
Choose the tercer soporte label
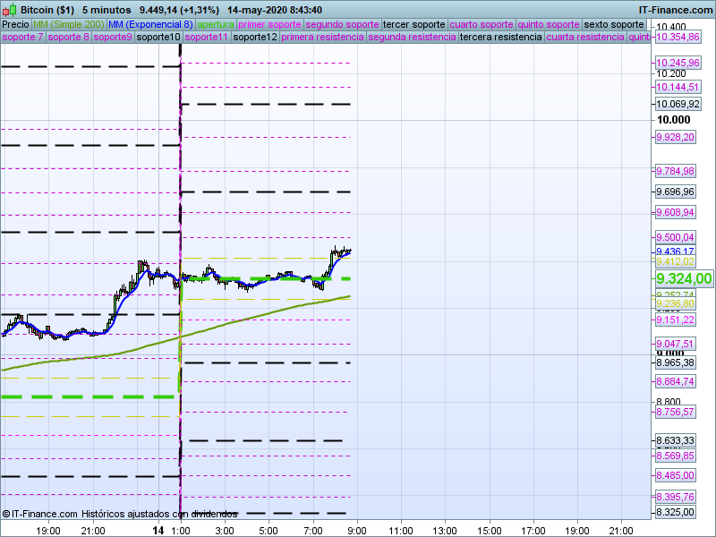pyautogui.click(x=413, y=24)
